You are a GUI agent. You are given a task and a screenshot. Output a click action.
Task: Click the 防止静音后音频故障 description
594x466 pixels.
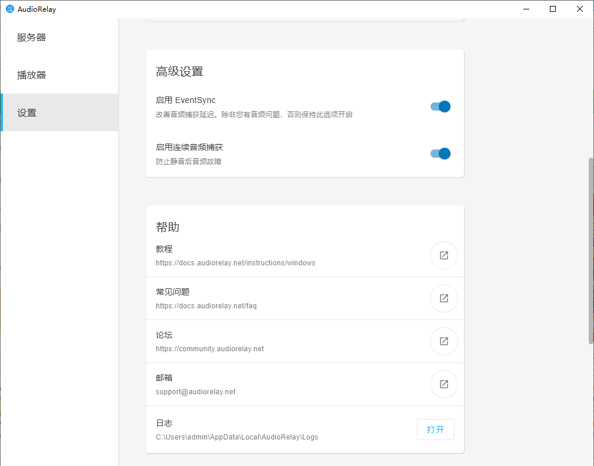(189, 161)
